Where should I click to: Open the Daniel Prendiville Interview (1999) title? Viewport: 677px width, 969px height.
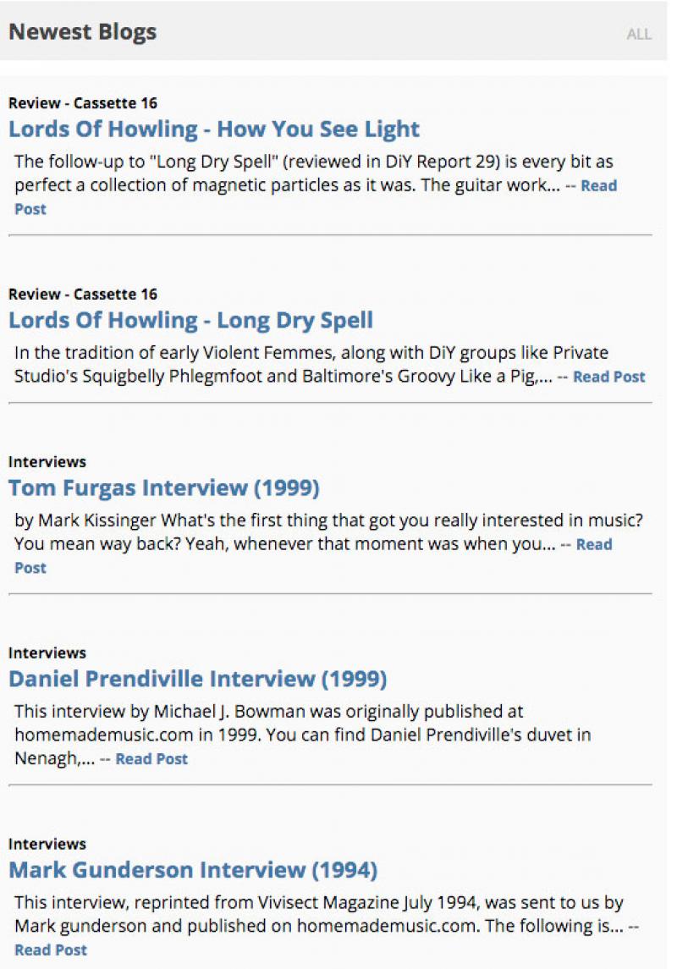point(197,680)
